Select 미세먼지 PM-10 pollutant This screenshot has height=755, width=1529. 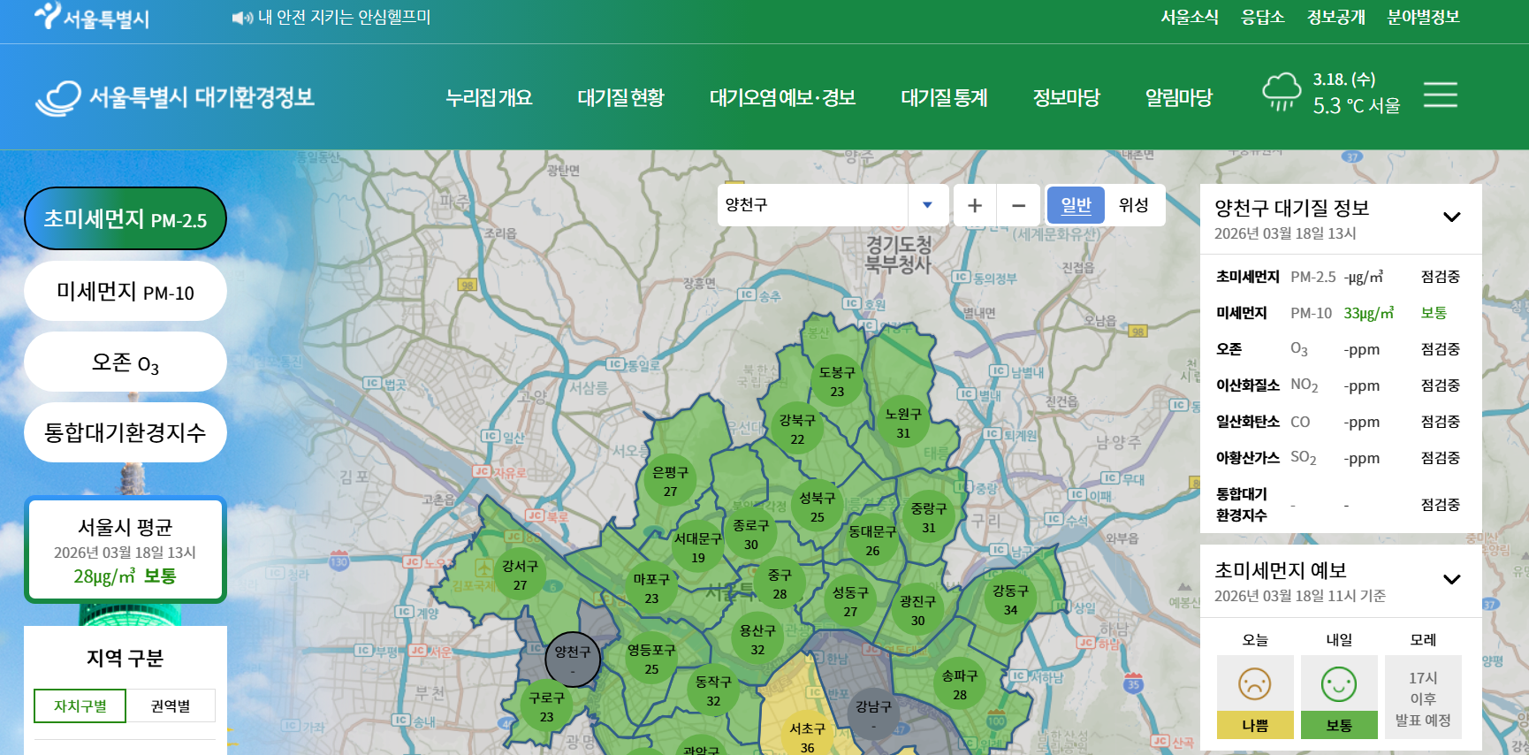(x=126, y=291)
